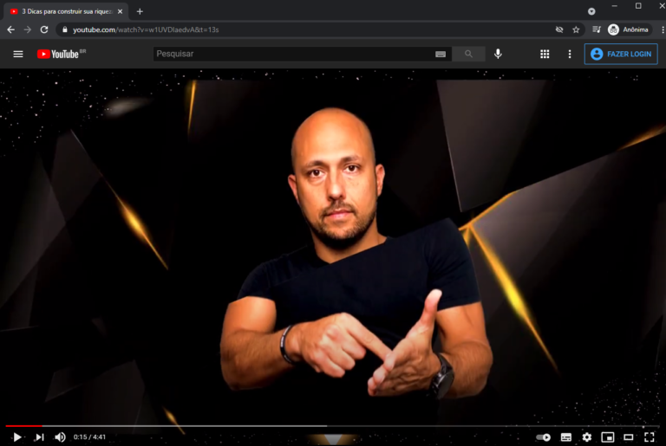This screenshot has width=666, height=446.
Task: Mute the video with the speaker icon
Action: [60, 437]
